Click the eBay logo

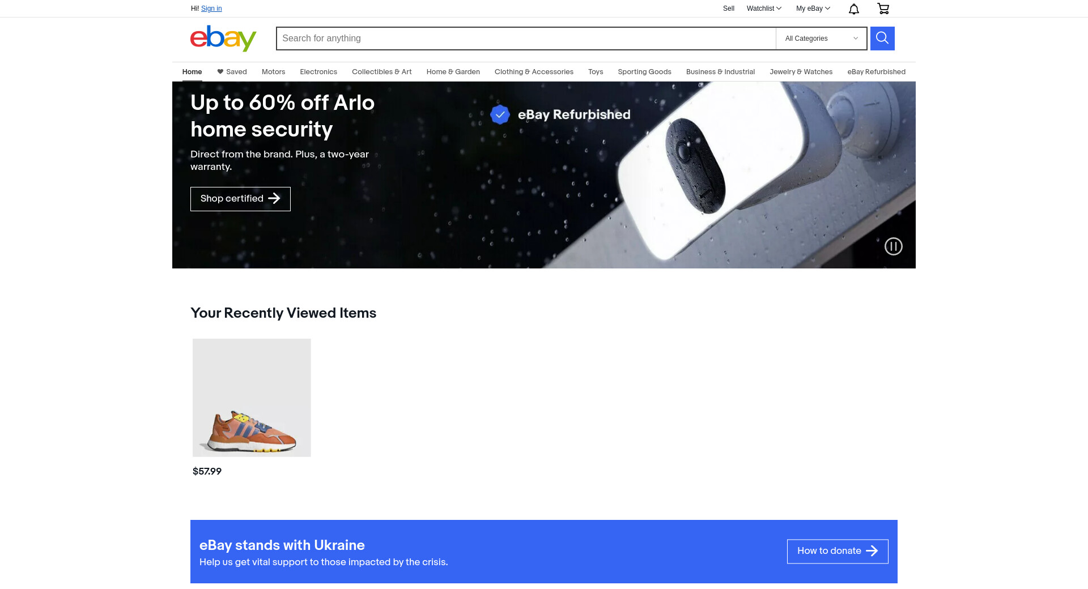coord(223,39)
